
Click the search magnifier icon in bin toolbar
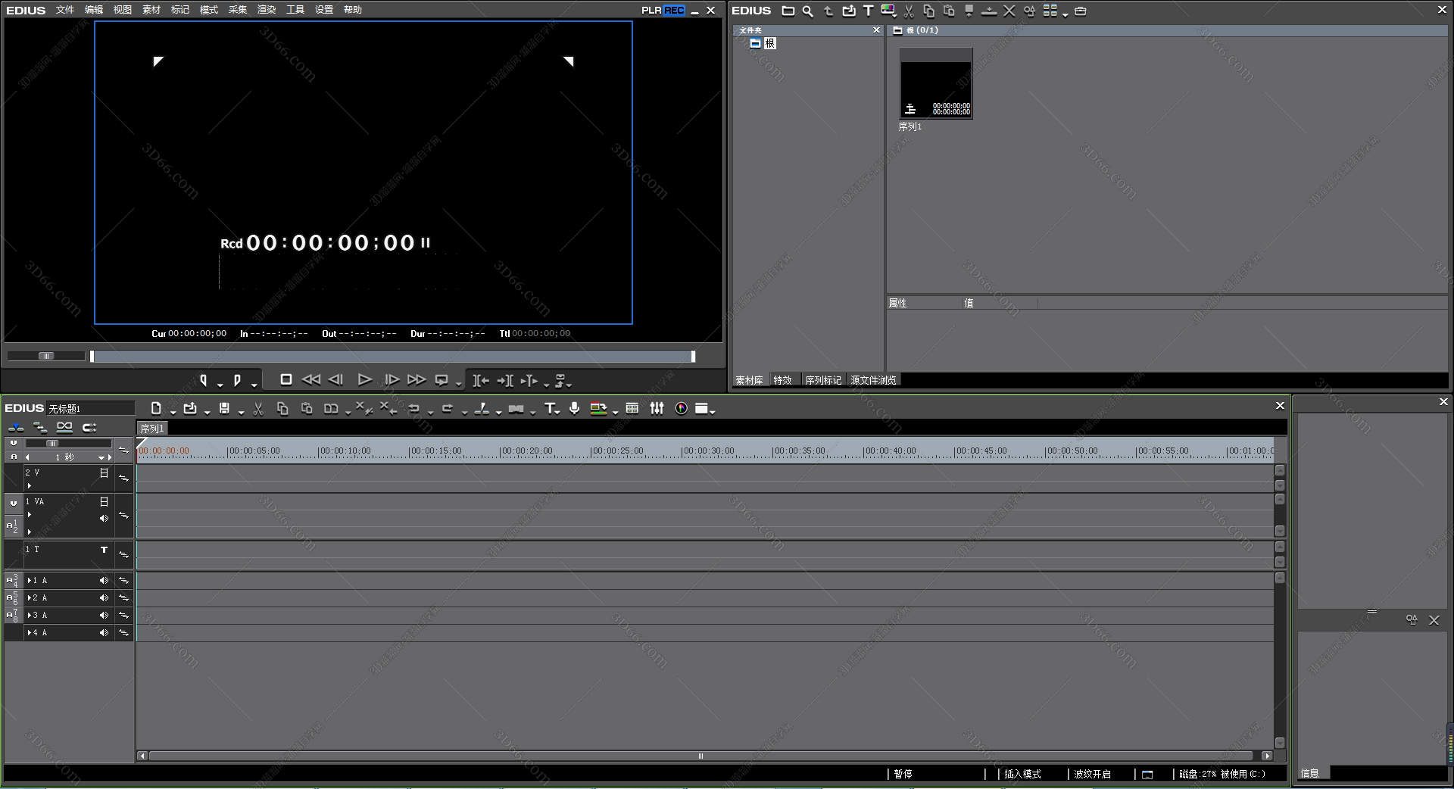point(808,11)
